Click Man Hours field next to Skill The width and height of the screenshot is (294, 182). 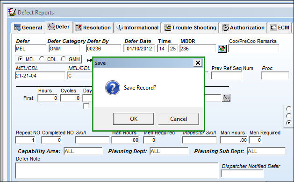(125, 140)
